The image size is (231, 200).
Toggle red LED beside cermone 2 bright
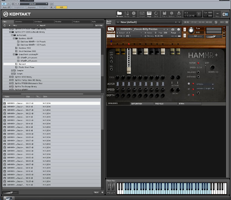[x=193, y=89]
